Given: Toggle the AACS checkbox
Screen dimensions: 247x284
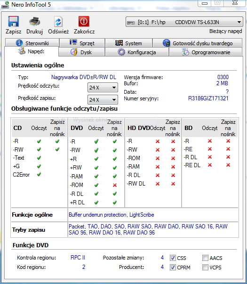Looking at the screenshot, I should 205,258.
